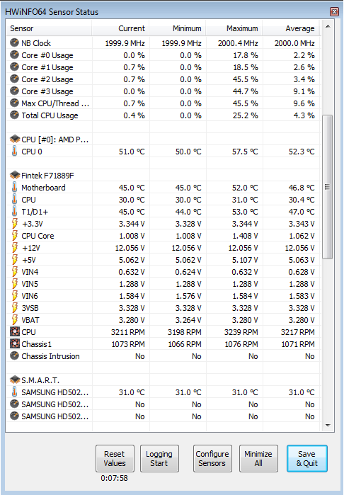Screen dimensions: 344x495
Task: Click the chip icon beside S.M.A.R.T.
Action: click(x=15, y=380)
